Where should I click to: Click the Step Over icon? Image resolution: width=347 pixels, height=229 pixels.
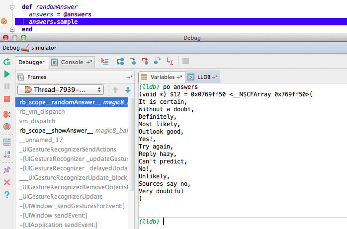(x=120, y=61)
